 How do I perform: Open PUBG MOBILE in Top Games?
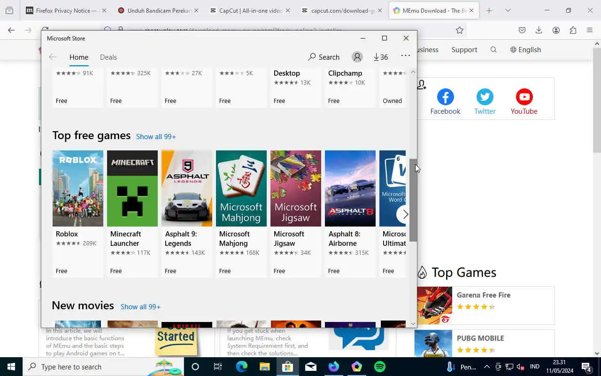(485, 343)
